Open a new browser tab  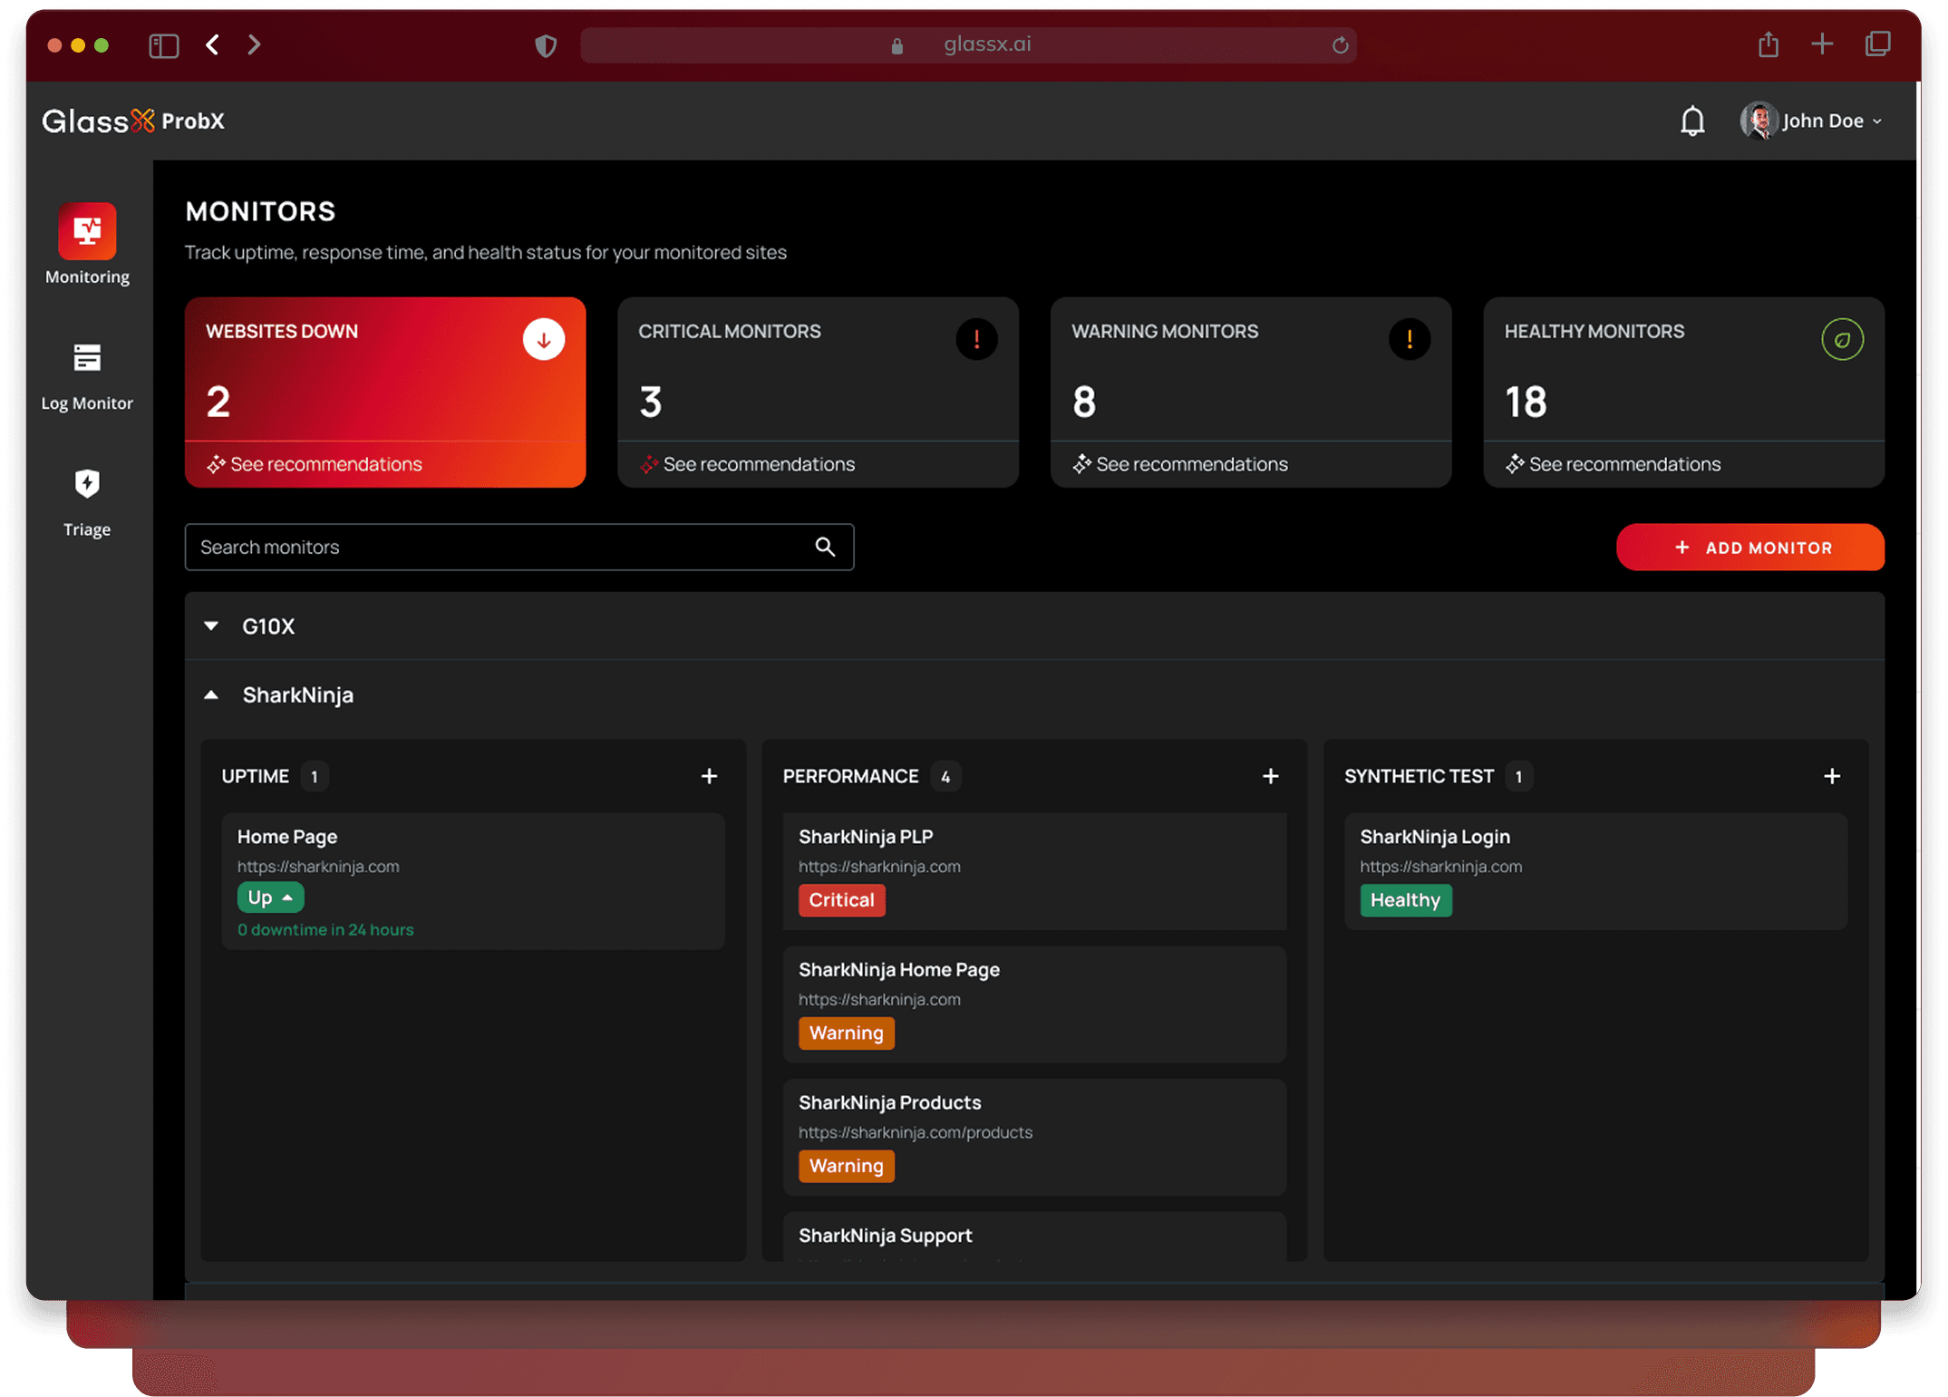(1822, 44)
